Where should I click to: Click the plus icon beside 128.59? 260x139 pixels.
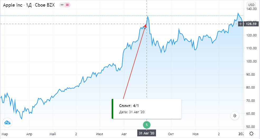[240, 24]
